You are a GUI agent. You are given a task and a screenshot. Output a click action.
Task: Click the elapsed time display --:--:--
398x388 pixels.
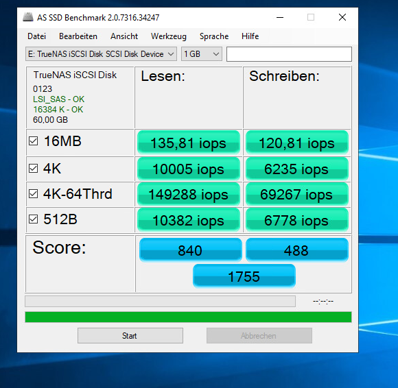tap(323, 301)
